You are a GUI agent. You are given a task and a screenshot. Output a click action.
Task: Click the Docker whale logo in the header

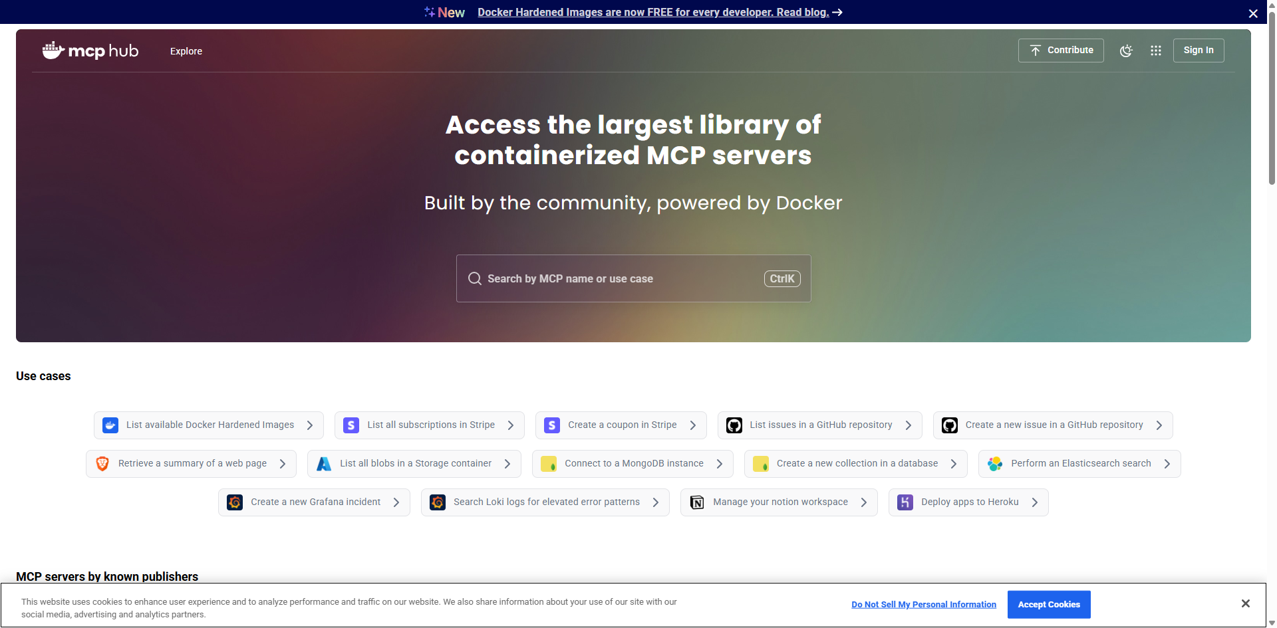click(53, 51)
